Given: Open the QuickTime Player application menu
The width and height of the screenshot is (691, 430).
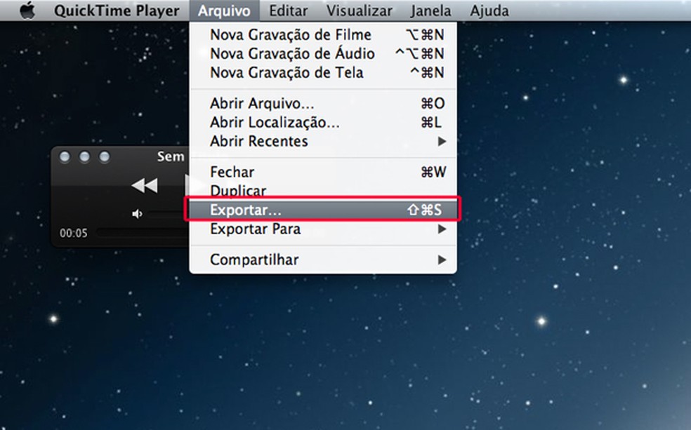Looking at the screenshot, I should [117, 11].
